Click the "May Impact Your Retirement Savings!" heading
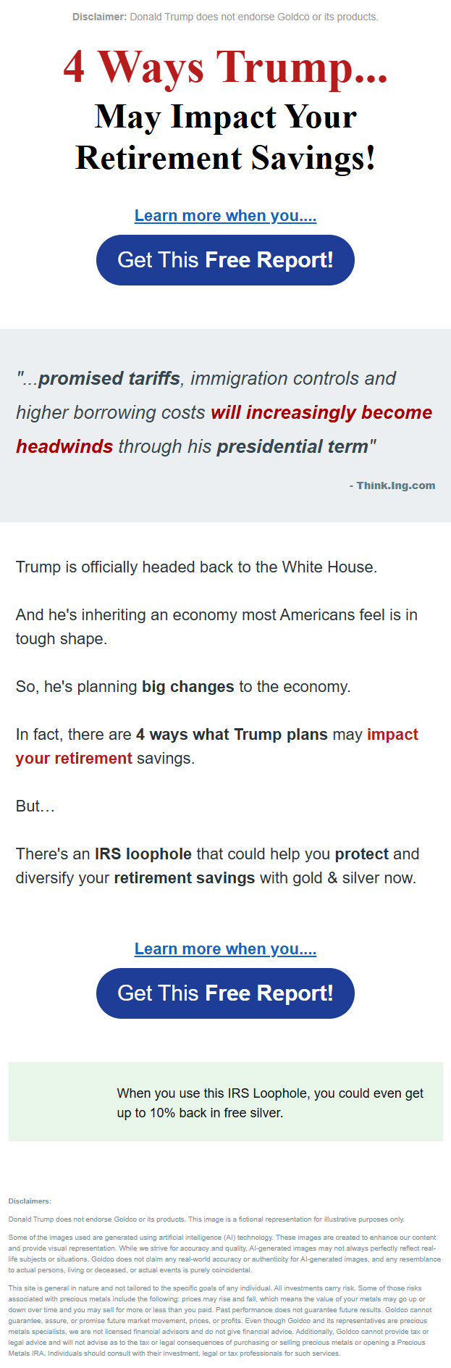The image size is (451, 1368). point(225,137)
